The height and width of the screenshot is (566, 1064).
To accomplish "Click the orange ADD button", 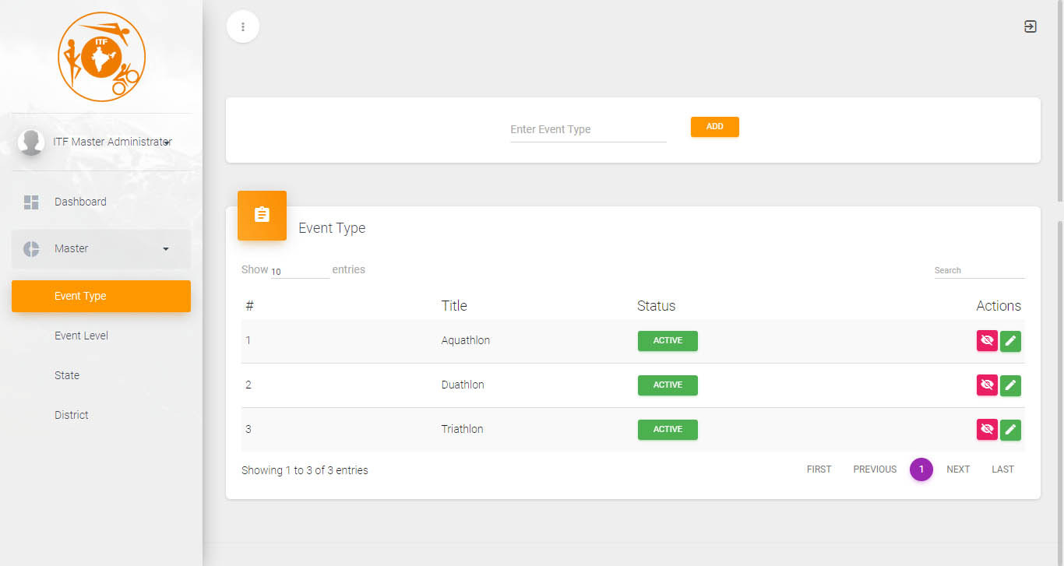I will (x=714, y=127).
